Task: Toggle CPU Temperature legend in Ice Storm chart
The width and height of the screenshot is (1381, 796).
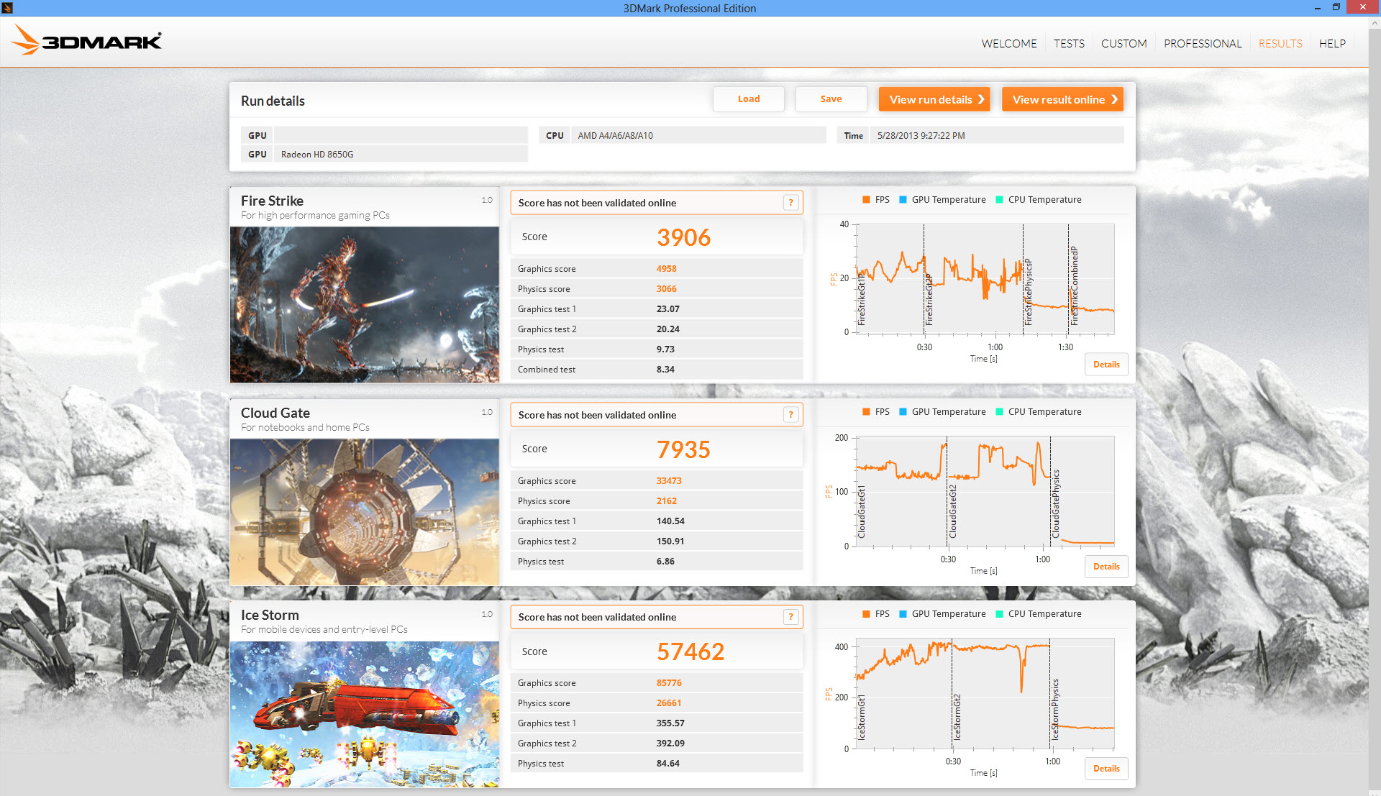Action: click(1038, 614)
